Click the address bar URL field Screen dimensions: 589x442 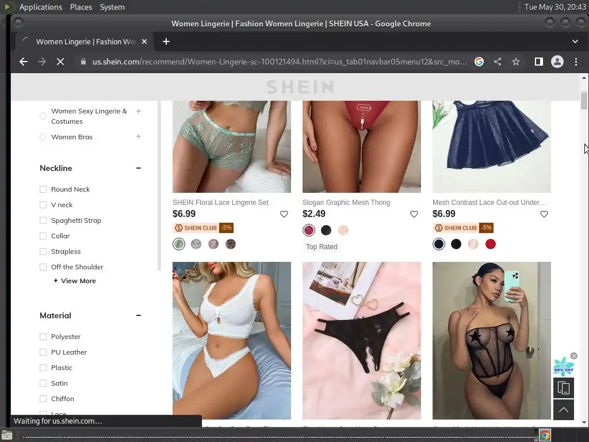(280, 62)
